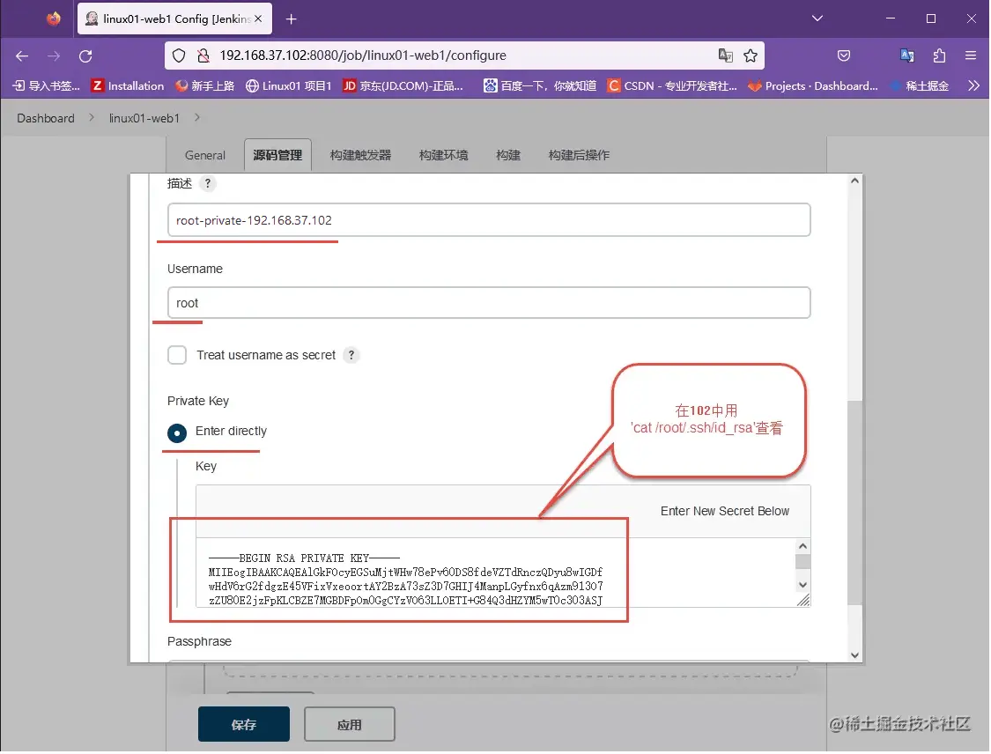This screenshot has height=754, width=991.
Task: Open the 导入书签 bookmark
Action: [46, 86]
